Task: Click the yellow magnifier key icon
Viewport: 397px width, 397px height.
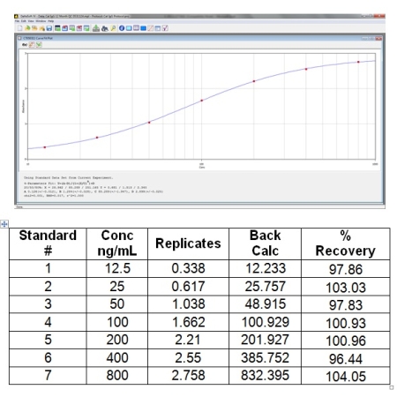Action: tap(113, 28)
